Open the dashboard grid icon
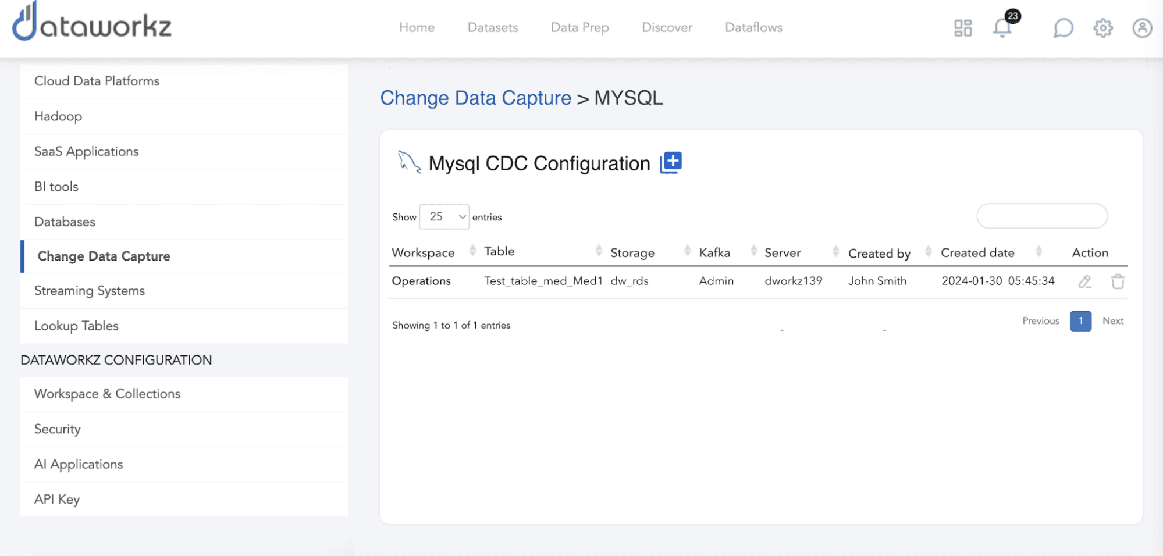 pos(963,28)
